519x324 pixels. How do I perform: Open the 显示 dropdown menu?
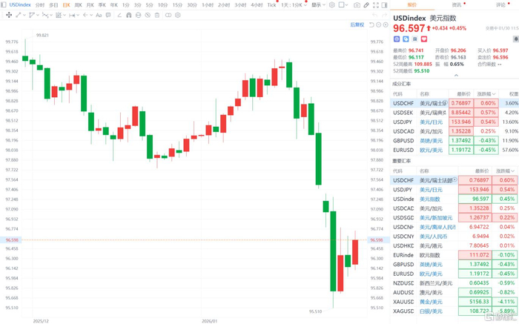pos(319,4)
